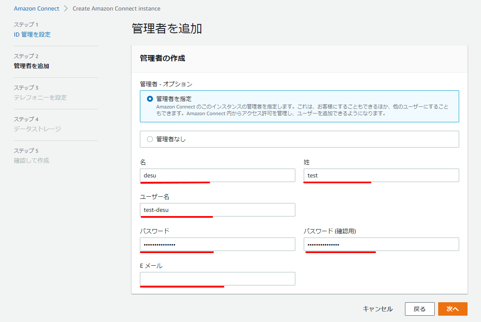
Task: Open step 4 データストレージ in sidebar
Action: [x=37, y=129]
